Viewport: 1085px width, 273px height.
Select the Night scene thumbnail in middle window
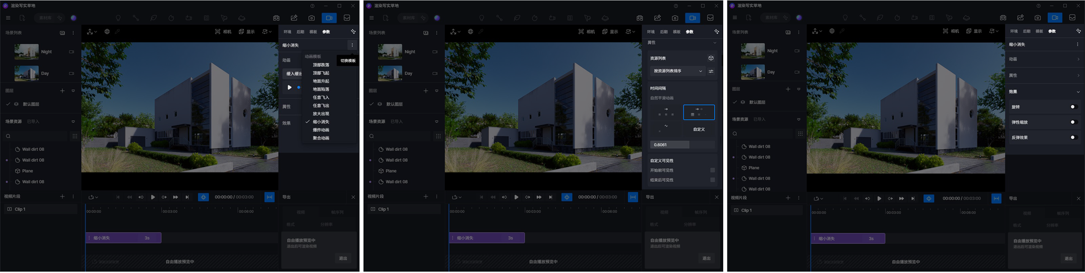point(390,52)
